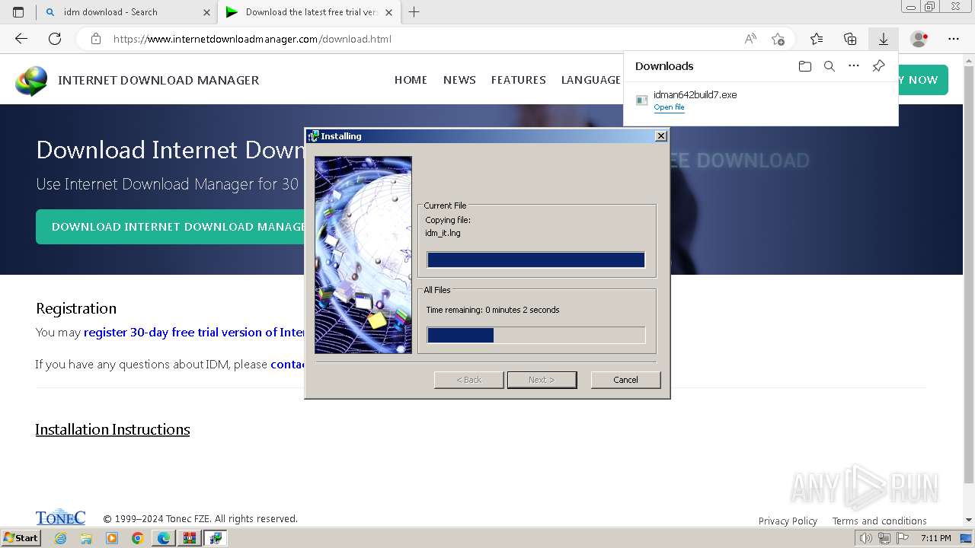
Task: Open the tab actions menu icon
Action: (18, 12)
